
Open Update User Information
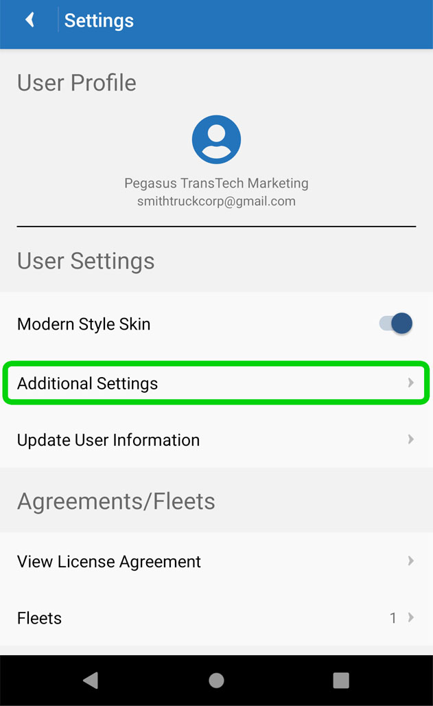click(108, 440)
